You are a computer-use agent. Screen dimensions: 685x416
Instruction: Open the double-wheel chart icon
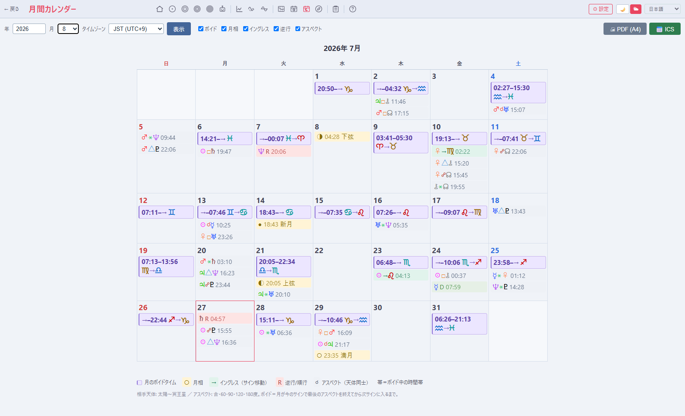click(x=185, y=9)
